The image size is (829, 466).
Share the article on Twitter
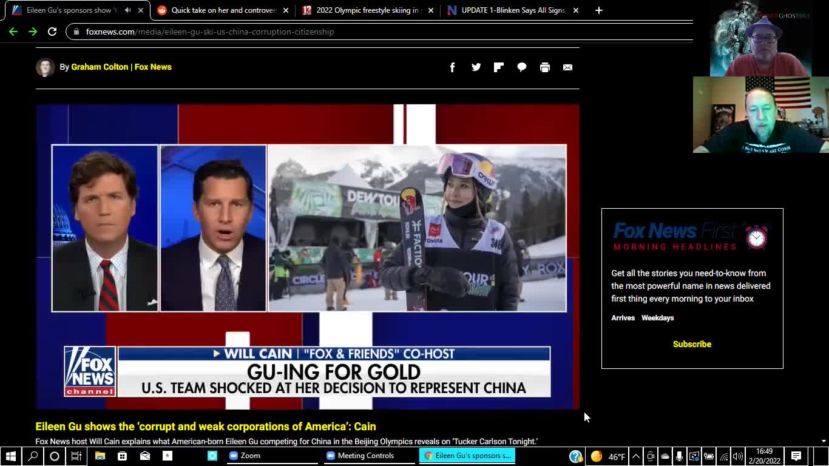[476, 67]
